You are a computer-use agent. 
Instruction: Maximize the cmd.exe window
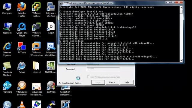(173, 2)
